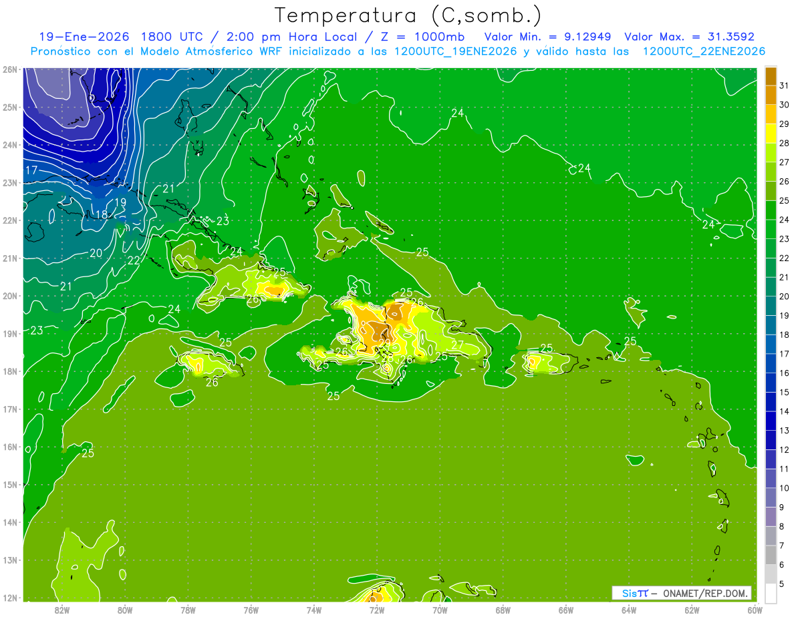
Task: Click the purple legend swatch between 9 and 10
Action: click(771, 497)
